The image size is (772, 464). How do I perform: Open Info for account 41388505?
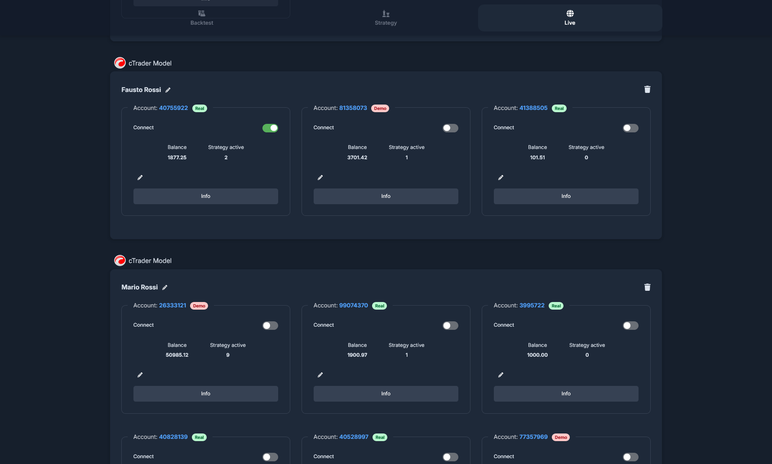tap(566, 196)
